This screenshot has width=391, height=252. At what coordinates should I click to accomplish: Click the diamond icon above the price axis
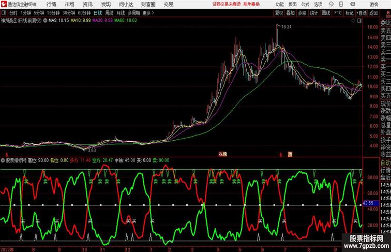[x=353, y=21]
